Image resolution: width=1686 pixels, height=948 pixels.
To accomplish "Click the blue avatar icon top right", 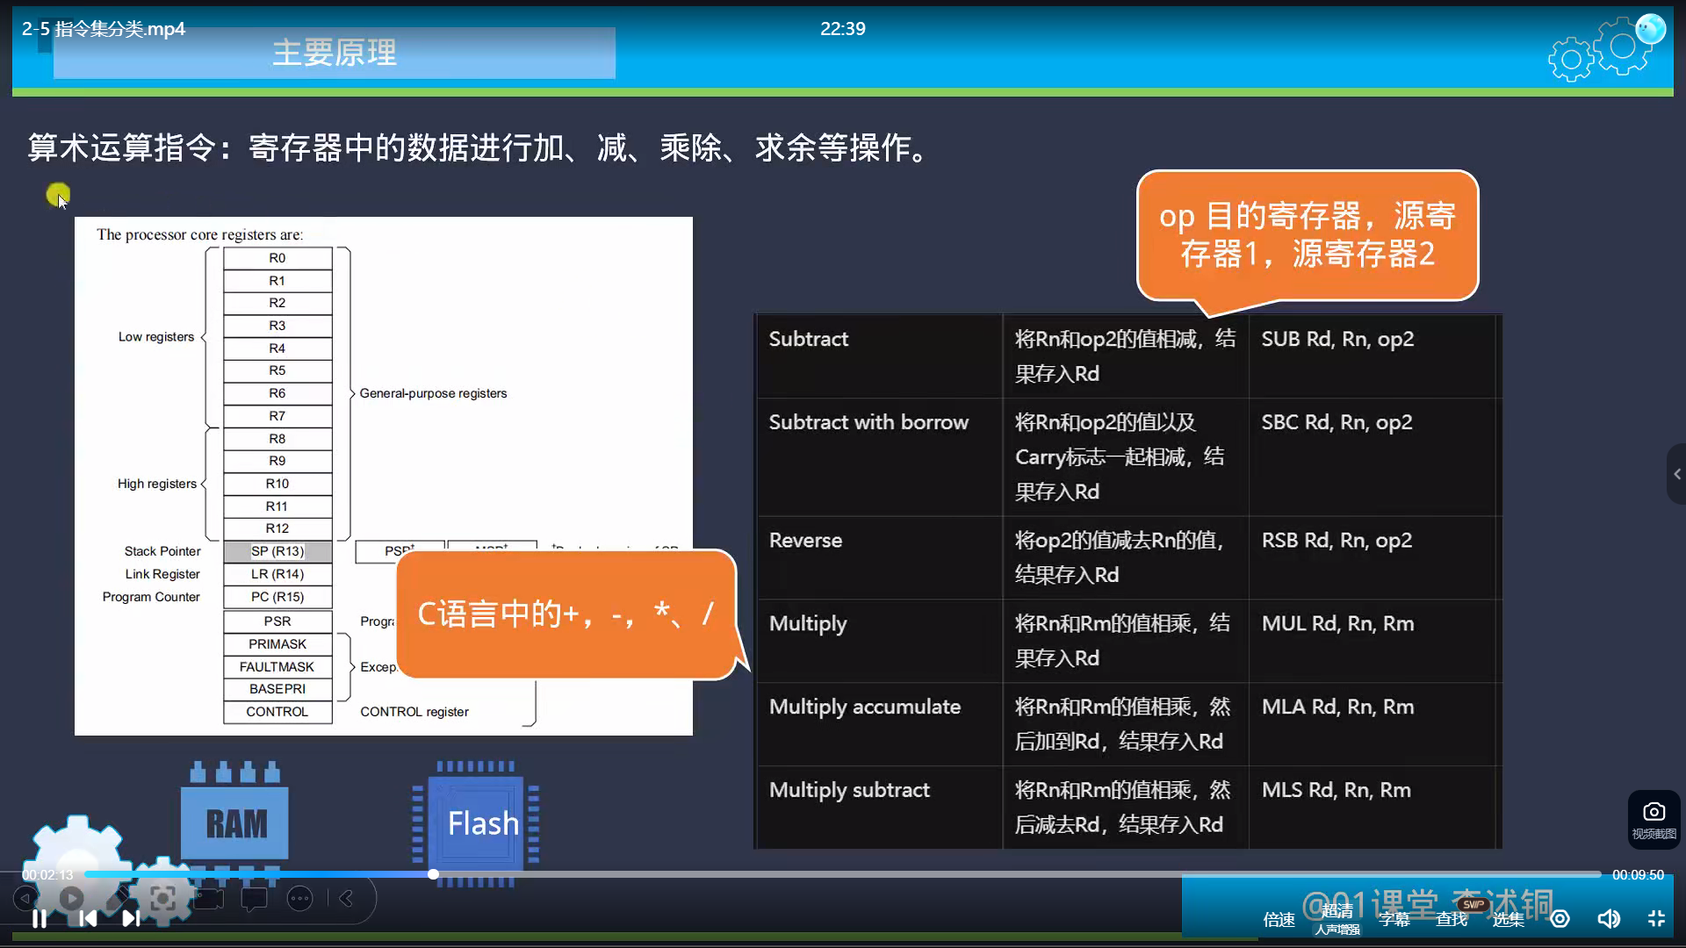I will pyautogui.click(x=1650, y=29).
